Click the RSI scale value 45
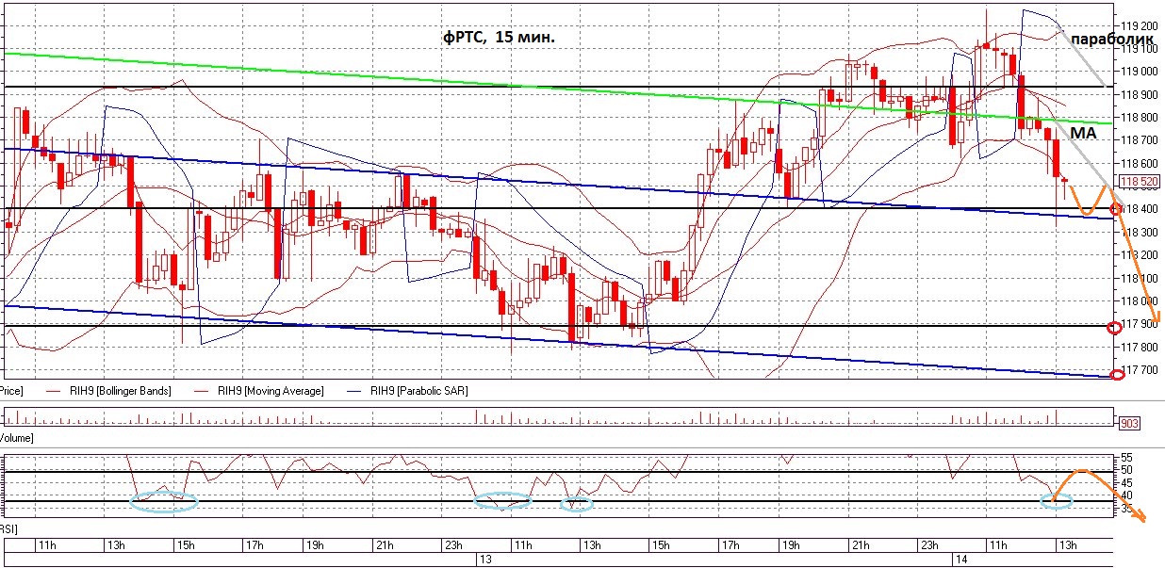 pyautogui.click(x=1126, y=482)
